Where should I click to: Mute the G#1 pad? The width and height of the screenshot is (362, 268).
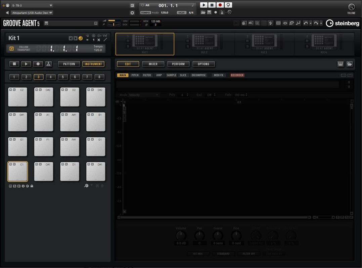[x=10, y=115]
